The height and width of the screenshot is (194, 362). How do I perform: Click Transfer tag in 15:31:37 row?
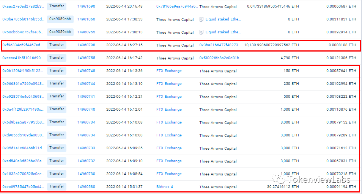[57, 187]
